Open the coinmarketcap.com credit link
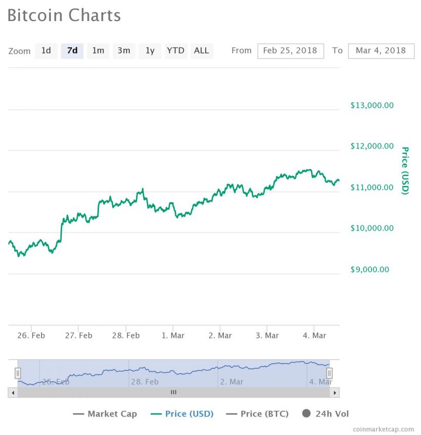Viewport: 421px width, 435px height. point(383,429)
